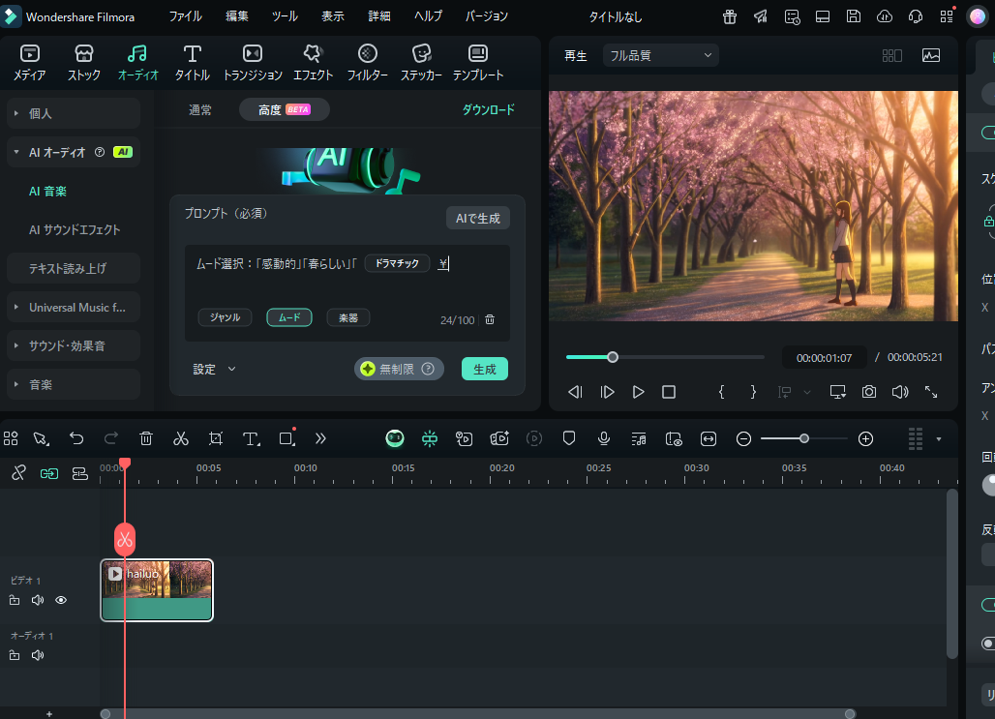Open the メディア media panel
The width and height of the screenshot is (995, 719).
tap(30, 63)
